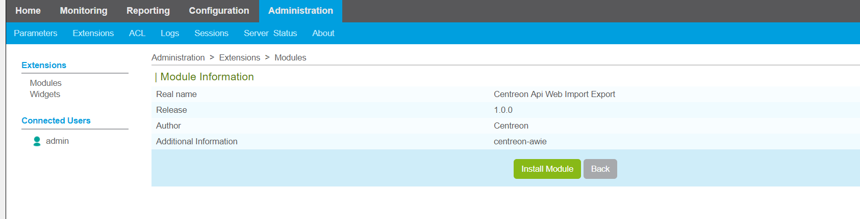Click the admin user icon
This screenshot has height=219, width=860.
click(x=37, y=141)
